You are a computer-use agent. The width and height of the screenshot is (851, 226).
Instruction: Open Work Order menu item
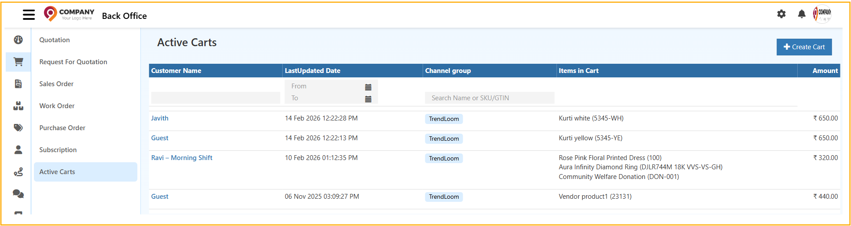tap(57, 106)
